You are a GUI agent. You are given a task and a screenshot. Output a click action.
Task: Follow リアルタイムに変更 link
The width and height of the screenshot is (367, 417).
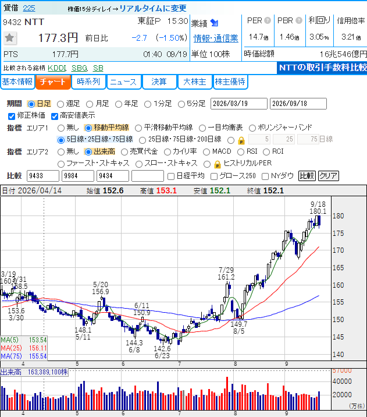[x=153, y=8]
